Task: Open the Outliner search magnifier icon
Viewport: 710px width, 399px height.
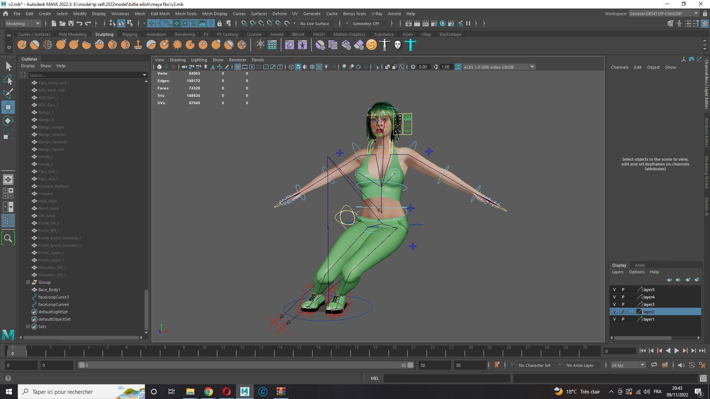Action: pos(8,238)
